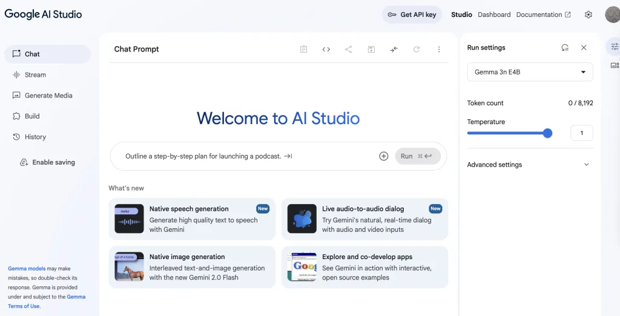This screenshot has height=316, width=620.
Task: Click the Temperature slider handle
Action: coord(547,133)
